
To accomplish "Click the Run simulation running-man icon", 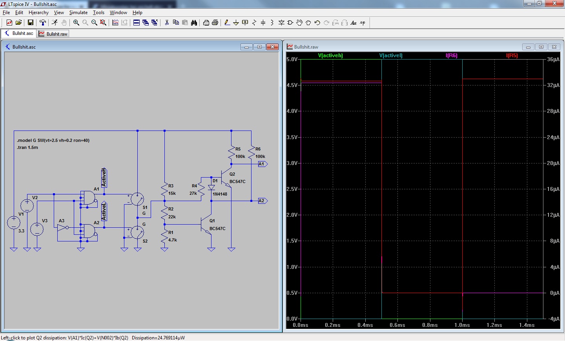I will coord(55,23).
